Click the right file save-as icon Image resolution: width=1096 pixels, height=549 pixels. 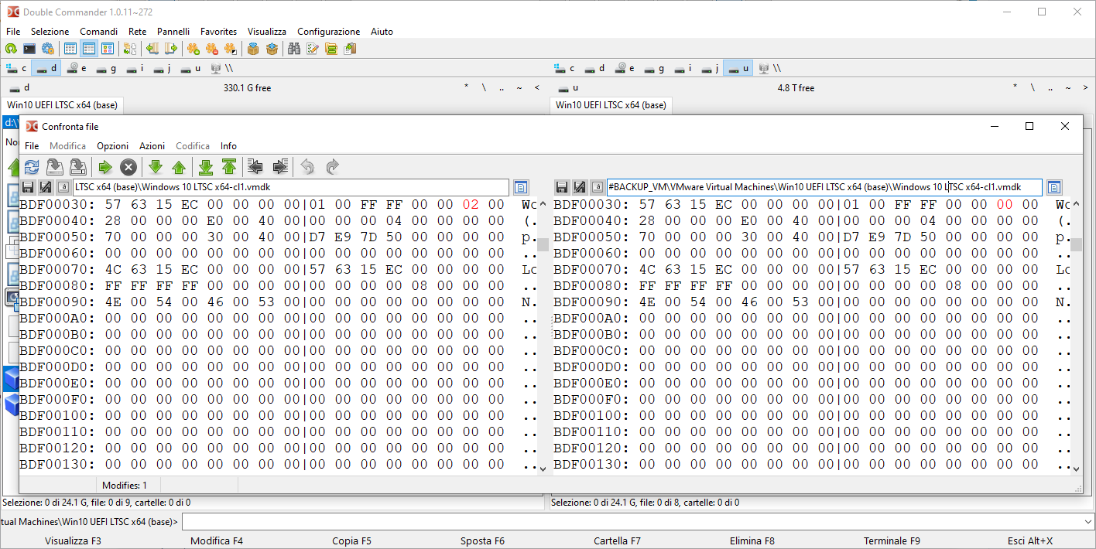pos(580,187)
